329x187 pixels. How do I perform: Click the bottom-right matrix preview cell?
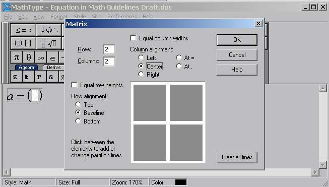point(186,143)
